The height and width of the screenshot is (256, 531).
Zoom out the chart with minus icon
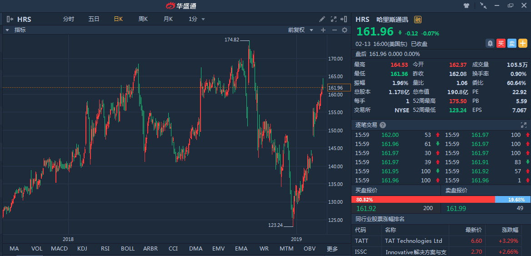[x=334, y=30]
